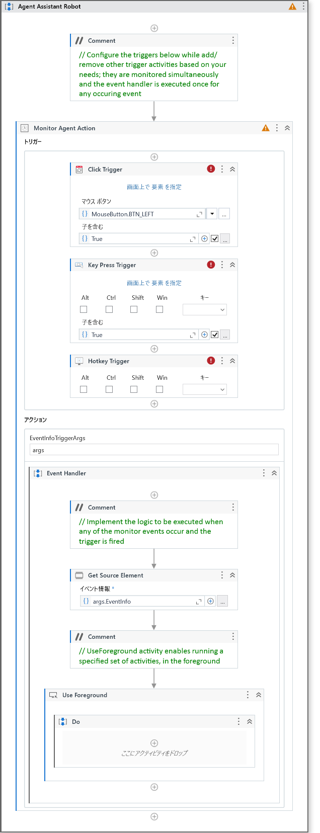This screenshot has width=320, height=833.
Task: Open ellipsis editor for args.EventInfo
Action: 222,602
